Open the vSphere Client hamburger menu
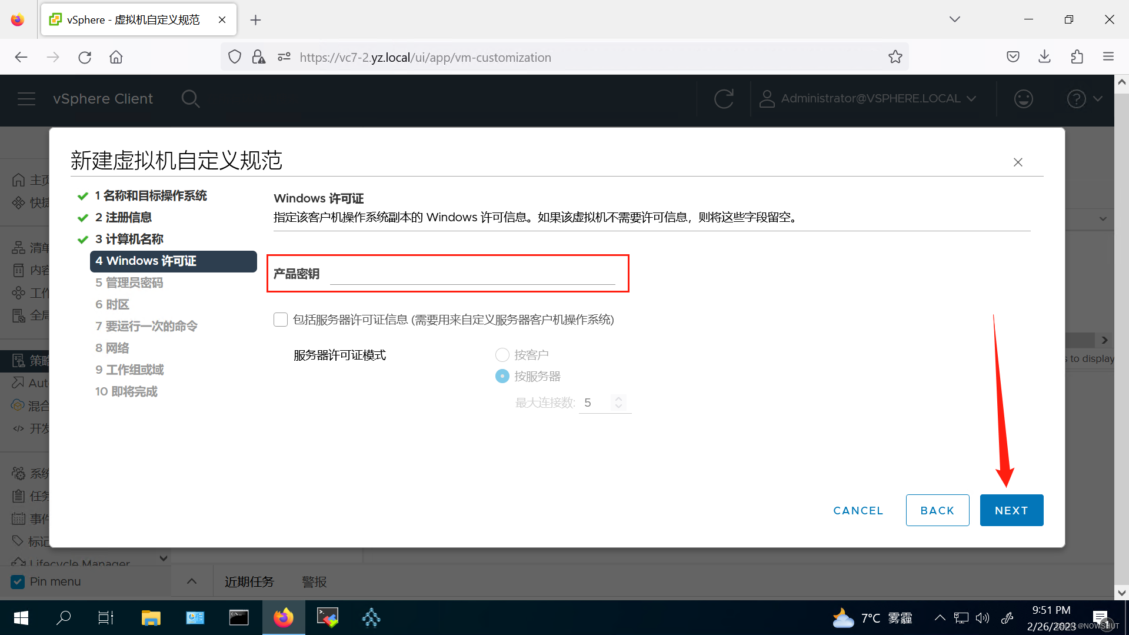Viewport: 1129px width, 635px height. click(26, 98)
